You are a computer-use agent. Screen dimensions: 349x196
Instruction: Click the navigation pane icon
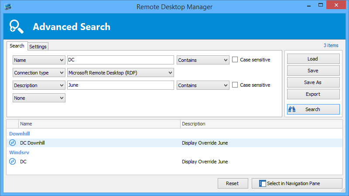pyautogui.click(x=263, y=183)
